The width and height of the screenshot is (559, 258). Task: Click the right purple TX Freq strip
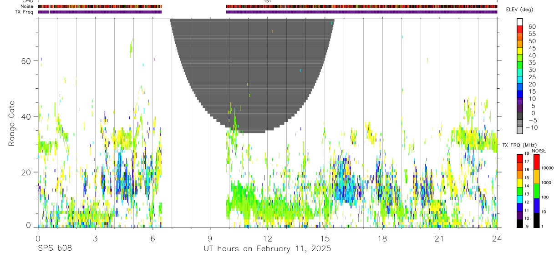coord(361,12)
